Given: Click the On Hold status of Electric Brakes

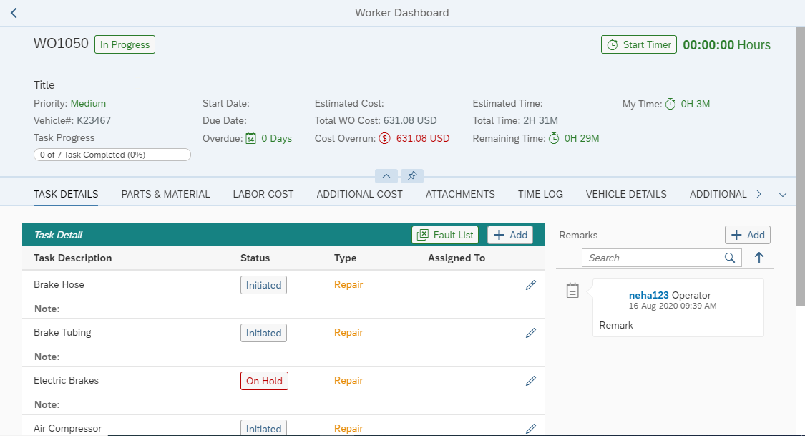Looking at the screenshot, I should pyautogui.click(x=264, y=381).
